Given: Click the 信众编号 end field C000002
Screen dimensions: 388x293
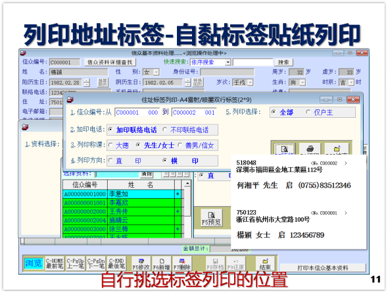Looking at the screenshot, I should click(x=194, y=113).
